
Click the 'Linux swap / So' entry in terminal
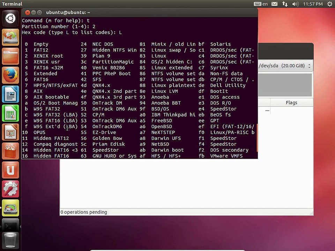click(173, 50)
